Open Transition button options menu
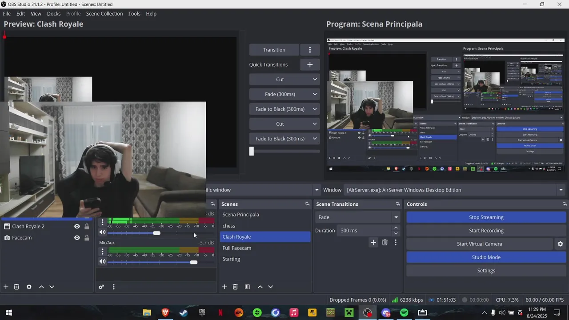The width and height of the screenshot is (569, 320). (310, 50)
